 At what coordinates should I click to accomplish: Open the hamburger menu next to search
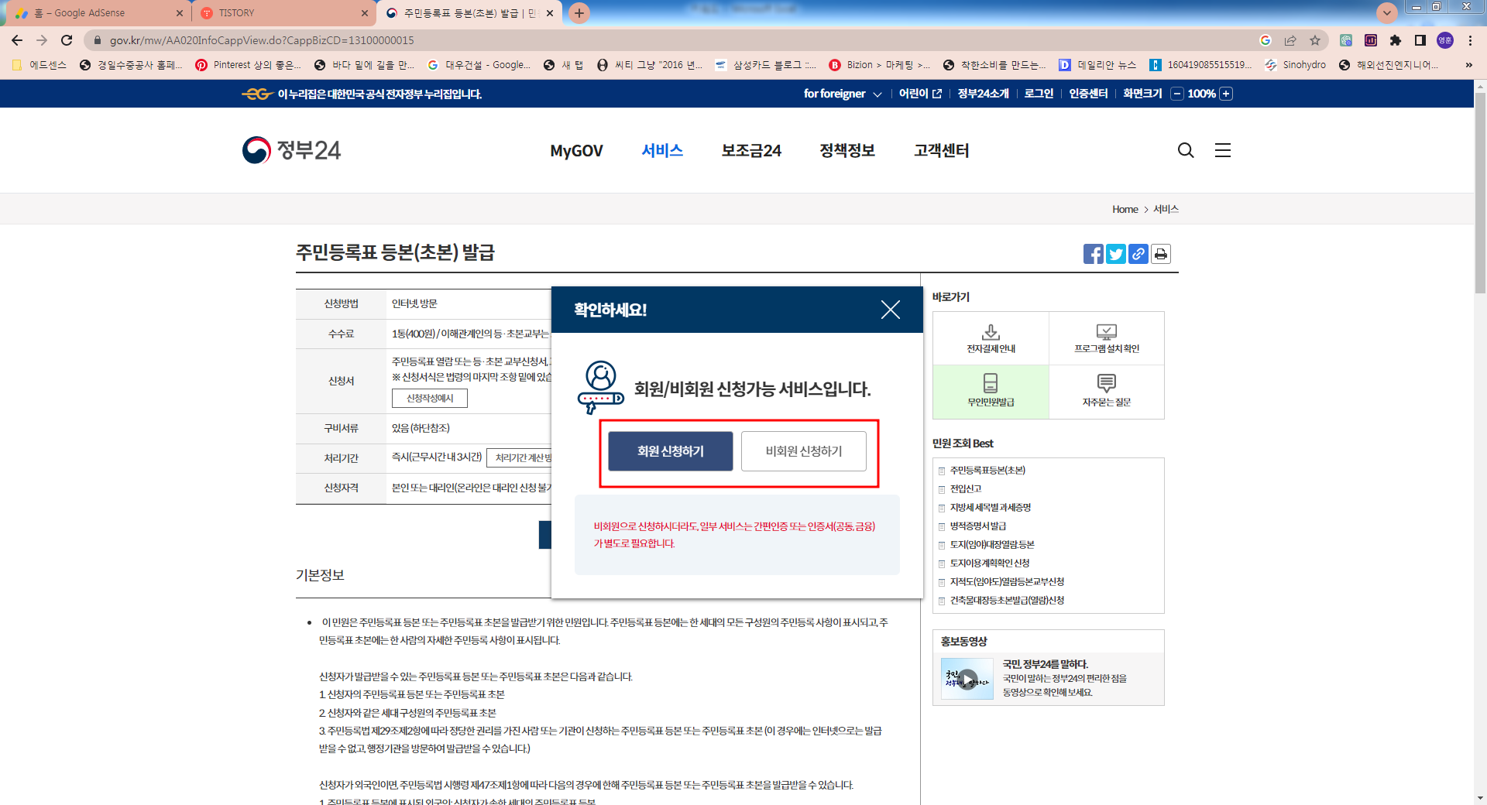[x=1222, y=150]
